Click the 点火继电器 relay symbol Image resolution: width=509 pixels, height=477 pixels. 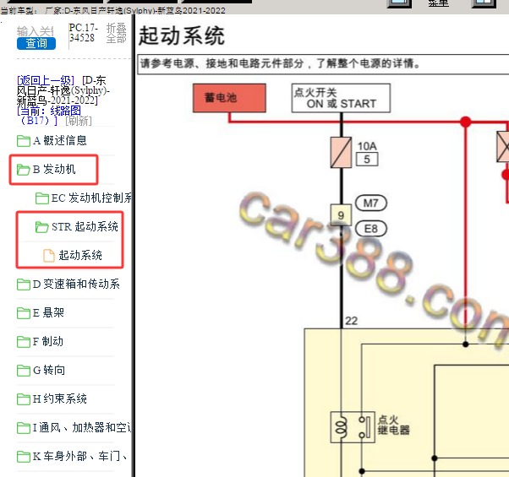click(353, 427)
